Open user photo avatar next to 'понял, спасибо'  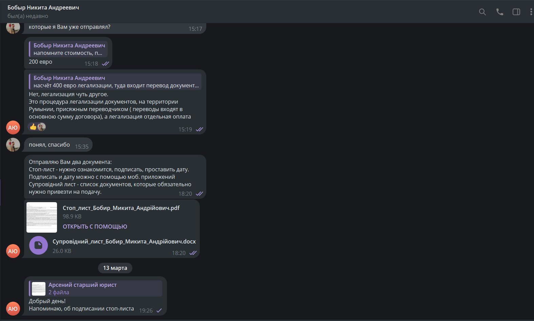pyautogui.click(x=13, y=145)
